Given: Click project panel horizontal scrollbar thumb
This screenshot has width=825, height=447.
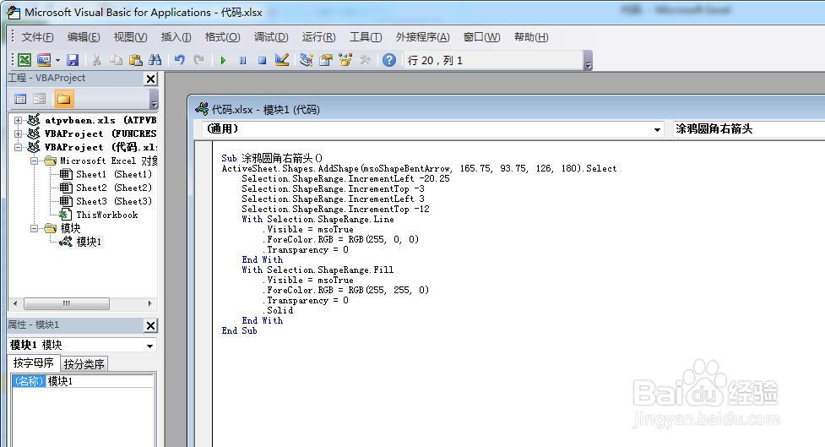Looking at the screenshot, I should click(67, 304).
